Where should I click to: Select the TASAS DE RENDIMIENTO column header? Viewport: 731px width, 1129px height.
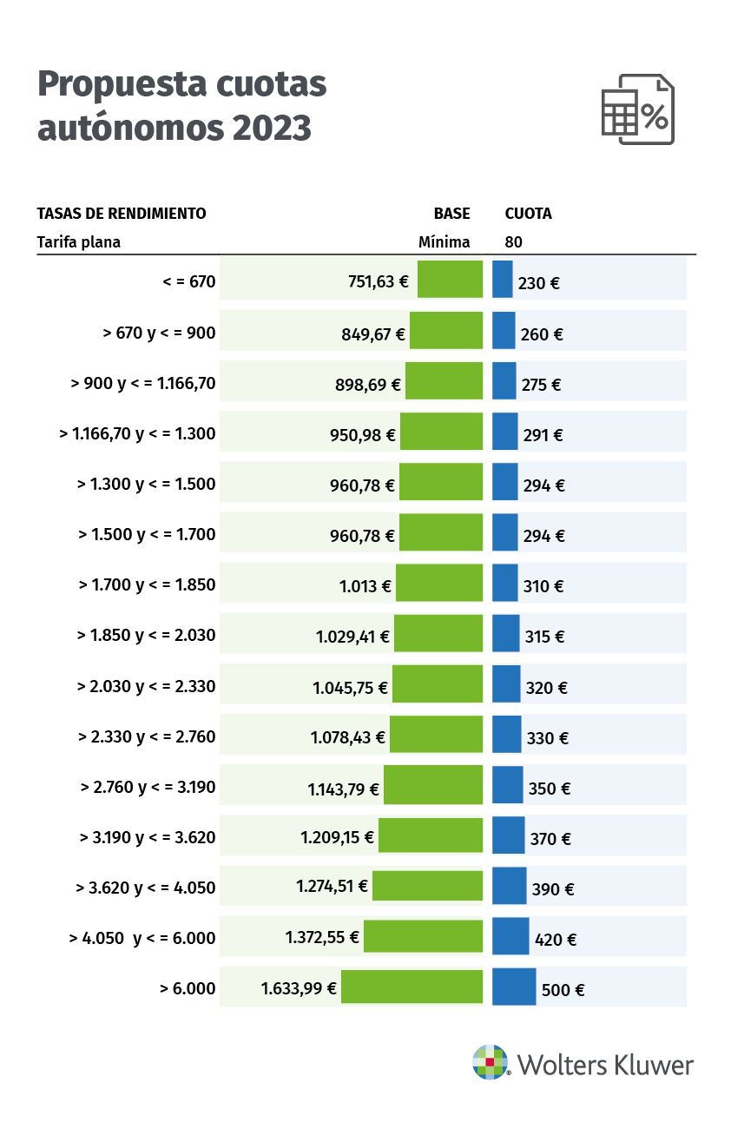tap(122, 214)
